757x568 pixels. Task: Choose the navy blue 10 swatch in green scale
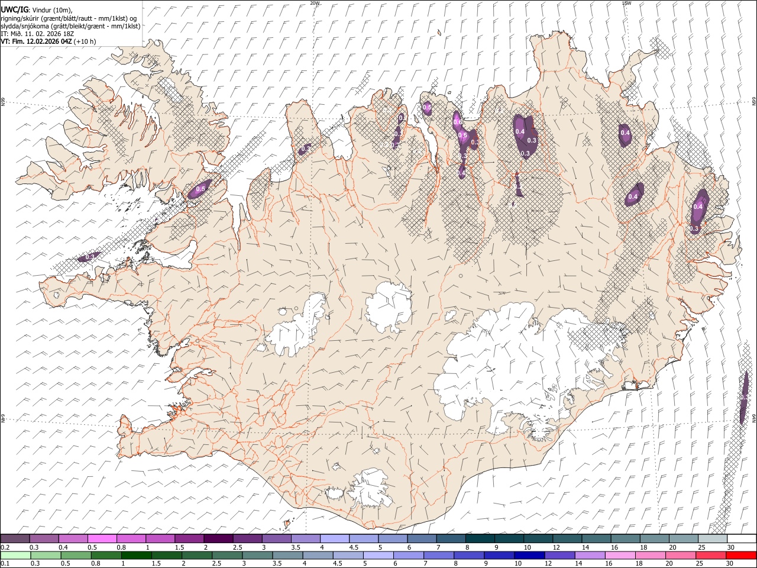coord(529,555)
